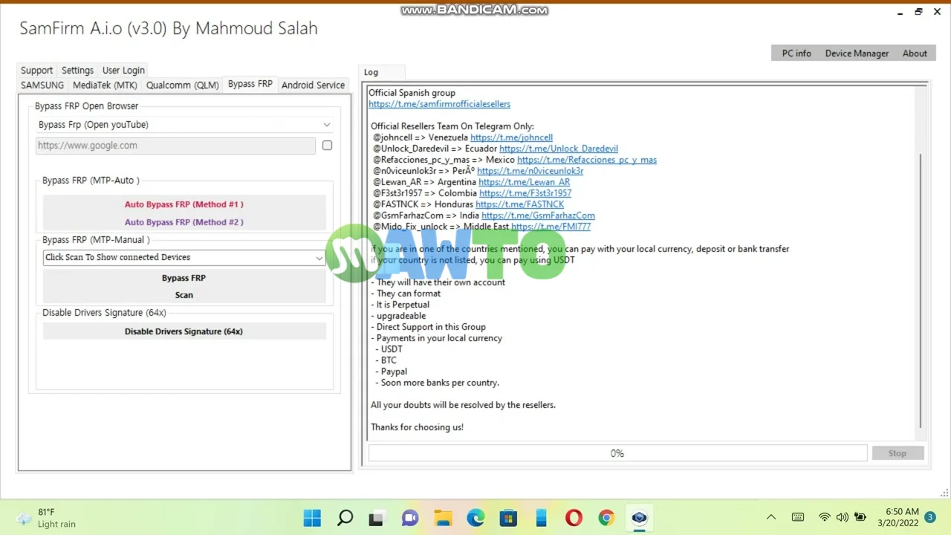Open the t.me/johncell link
The width and height of the screenshot is (951, 535).
pos(511,137)
